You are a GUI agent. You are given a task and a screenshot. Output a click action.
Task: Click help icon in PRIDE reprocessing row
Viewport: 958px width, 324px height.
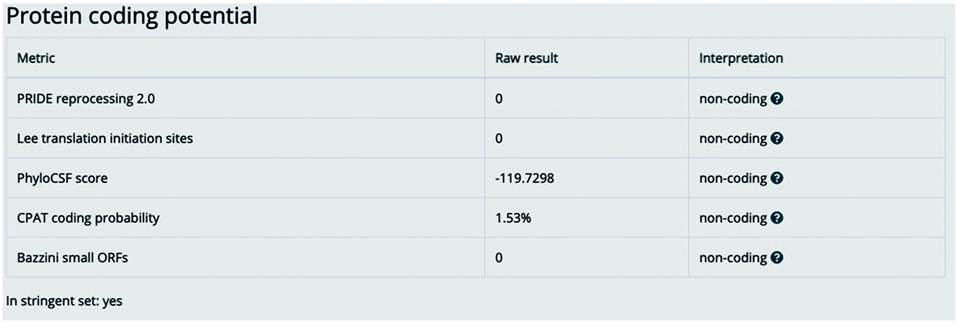coord(777,99)
